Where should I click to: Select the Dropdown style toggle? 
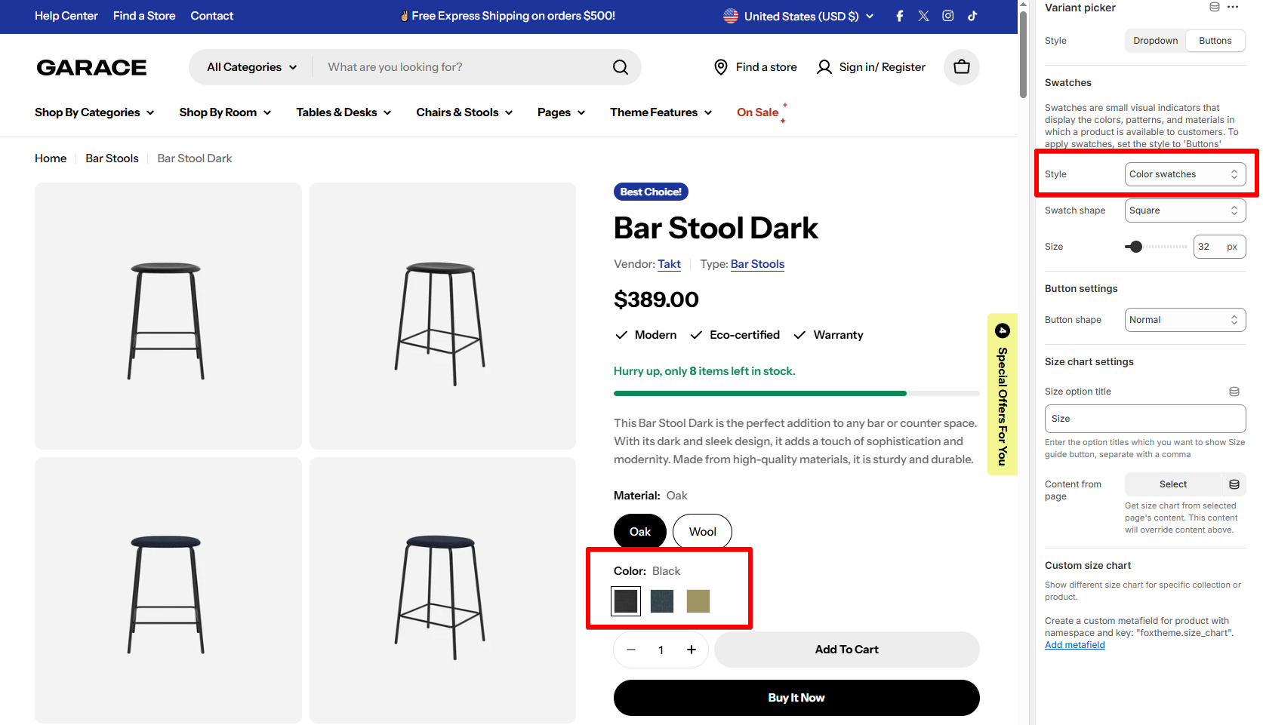pyautogui.click(x=1155, y=41)
